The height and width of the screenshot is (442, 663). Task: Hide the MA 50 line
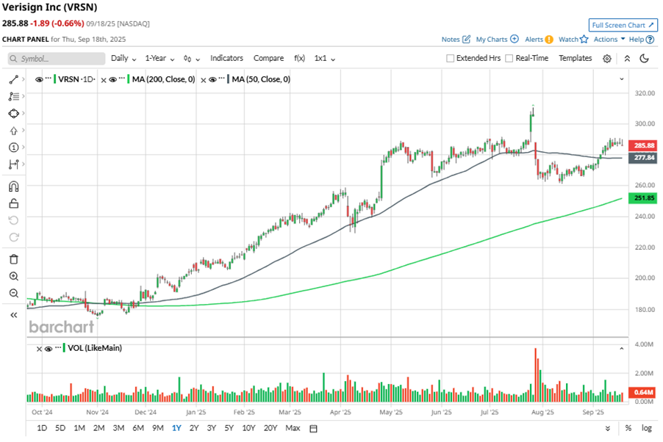point(212,79)
